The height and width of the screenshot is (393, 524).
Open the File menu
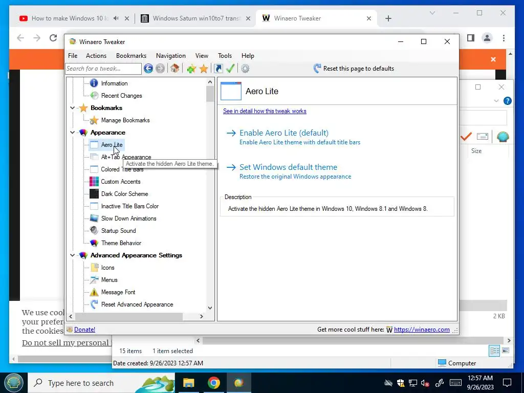pyautogui.click(x=73, y=56)
